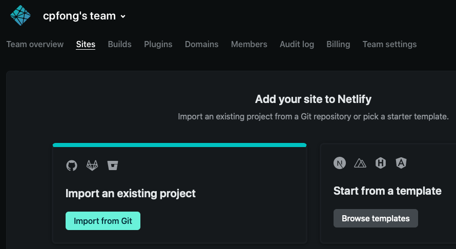This screenshot has width=456, height=249.
Task: Click the Next.js template icon
Action: tap(340, 163)
